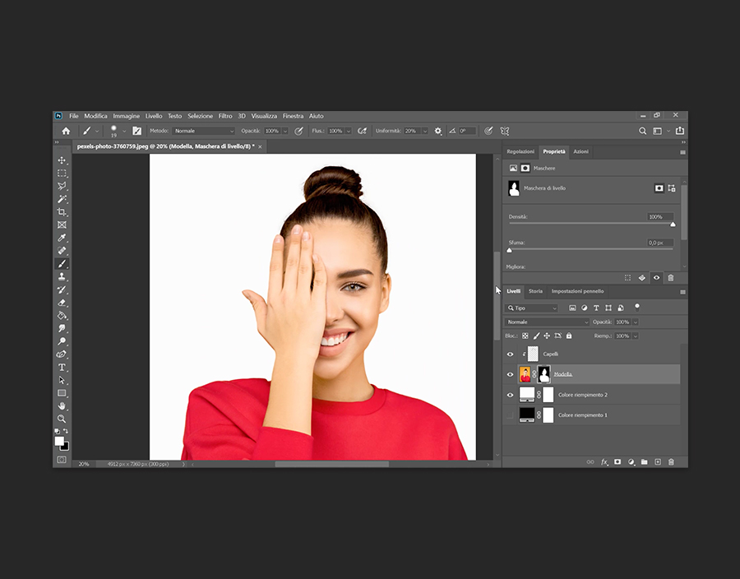This screenshot has height=579, width=740.
Task: Delete layer with trash icon in Livelli
Action: [671, 462]
